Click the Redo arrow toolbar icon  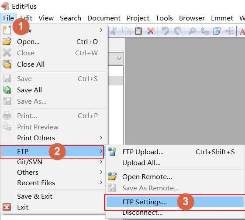tap(178, 31)
